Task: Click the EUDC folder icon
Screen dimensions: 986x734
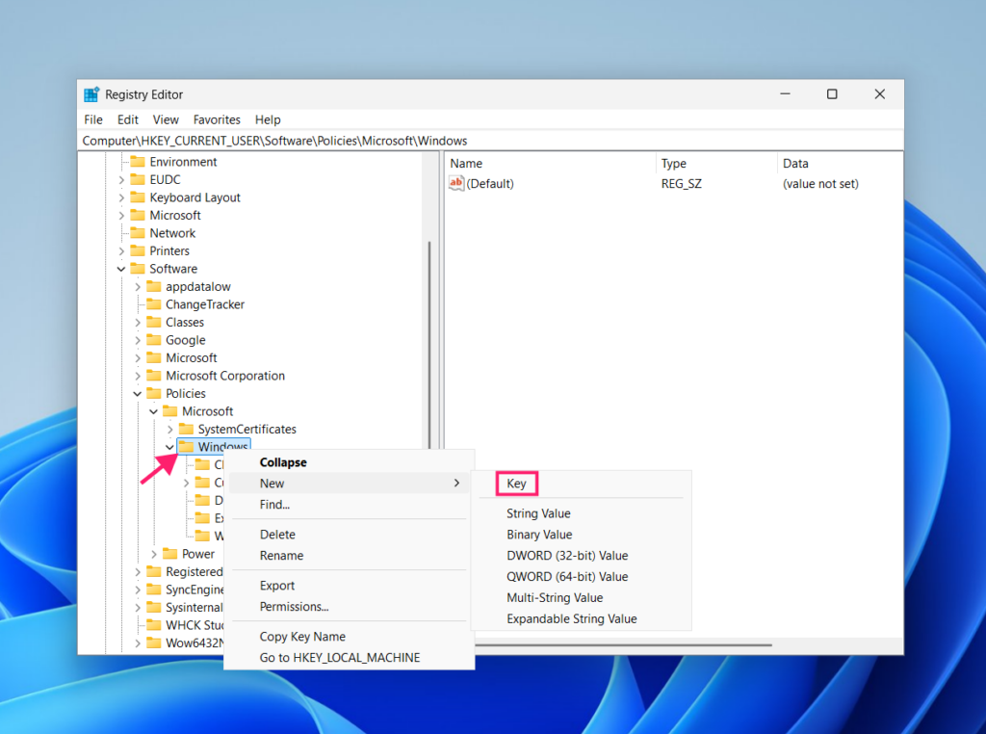Action: pos(138,179)
